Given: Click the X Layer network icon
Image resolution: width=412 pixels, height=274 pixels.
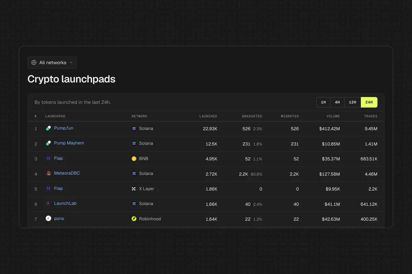Looking at the screenshot, I should click(x=134, y=189).
